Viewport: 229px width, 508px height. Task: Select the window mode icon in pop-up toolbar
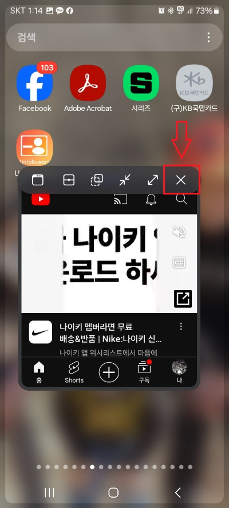[38, 180]
